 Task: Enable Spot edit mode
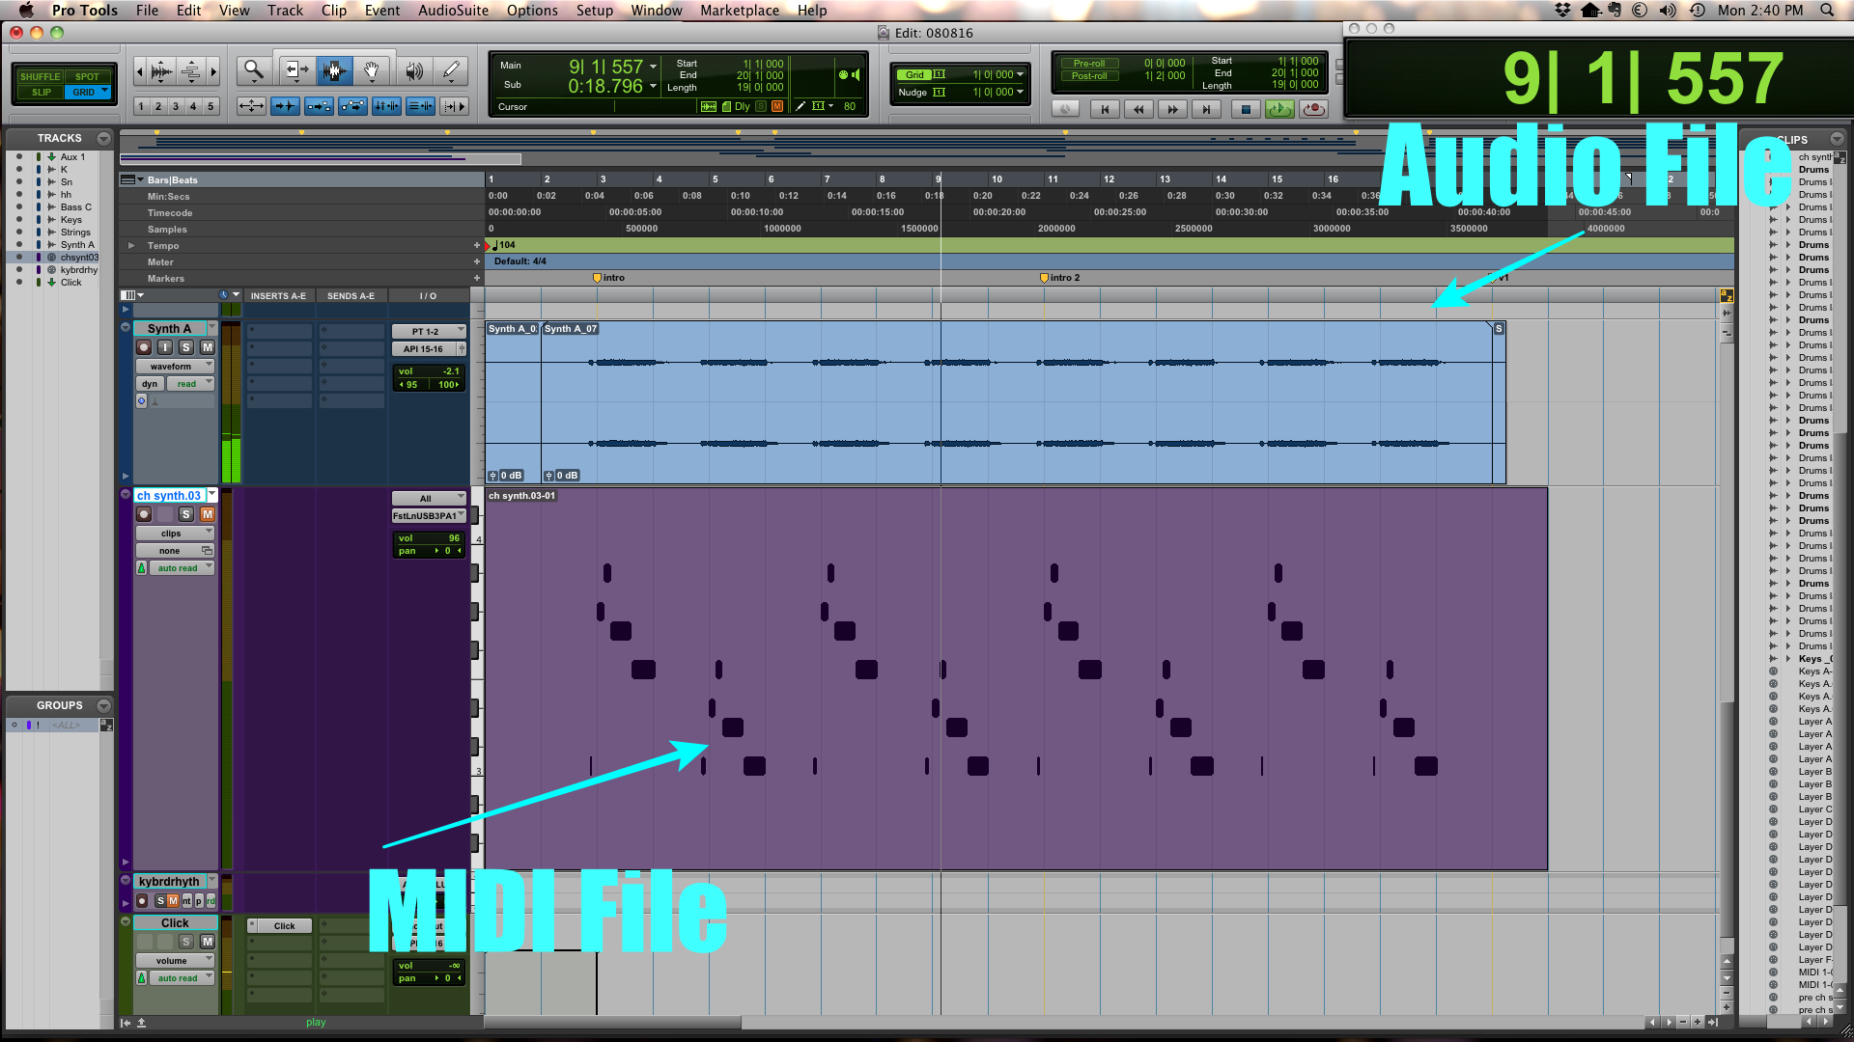[x=87, y=76]
